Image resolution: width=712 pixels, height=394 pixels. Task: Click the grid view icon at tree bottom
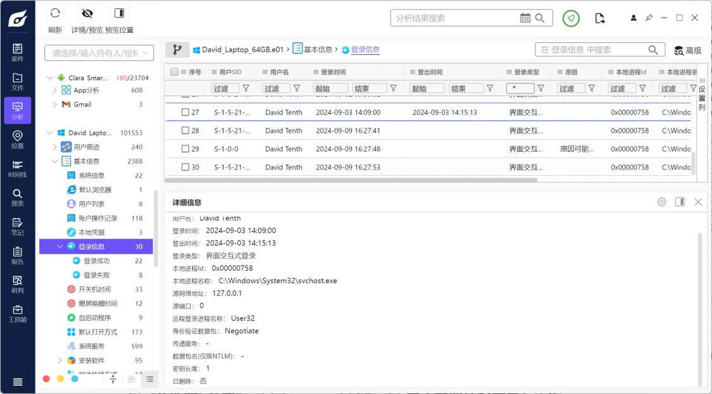click(131, 379)
